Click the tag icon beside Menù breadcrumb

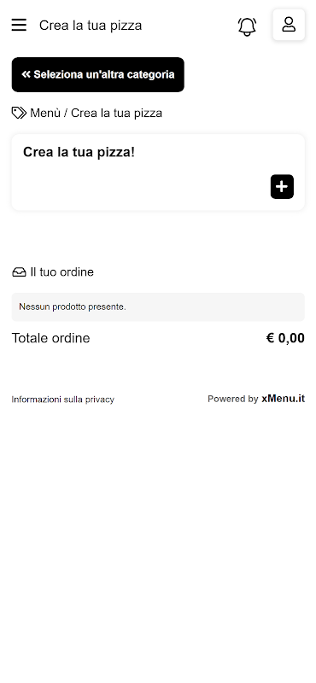[19, 114]
